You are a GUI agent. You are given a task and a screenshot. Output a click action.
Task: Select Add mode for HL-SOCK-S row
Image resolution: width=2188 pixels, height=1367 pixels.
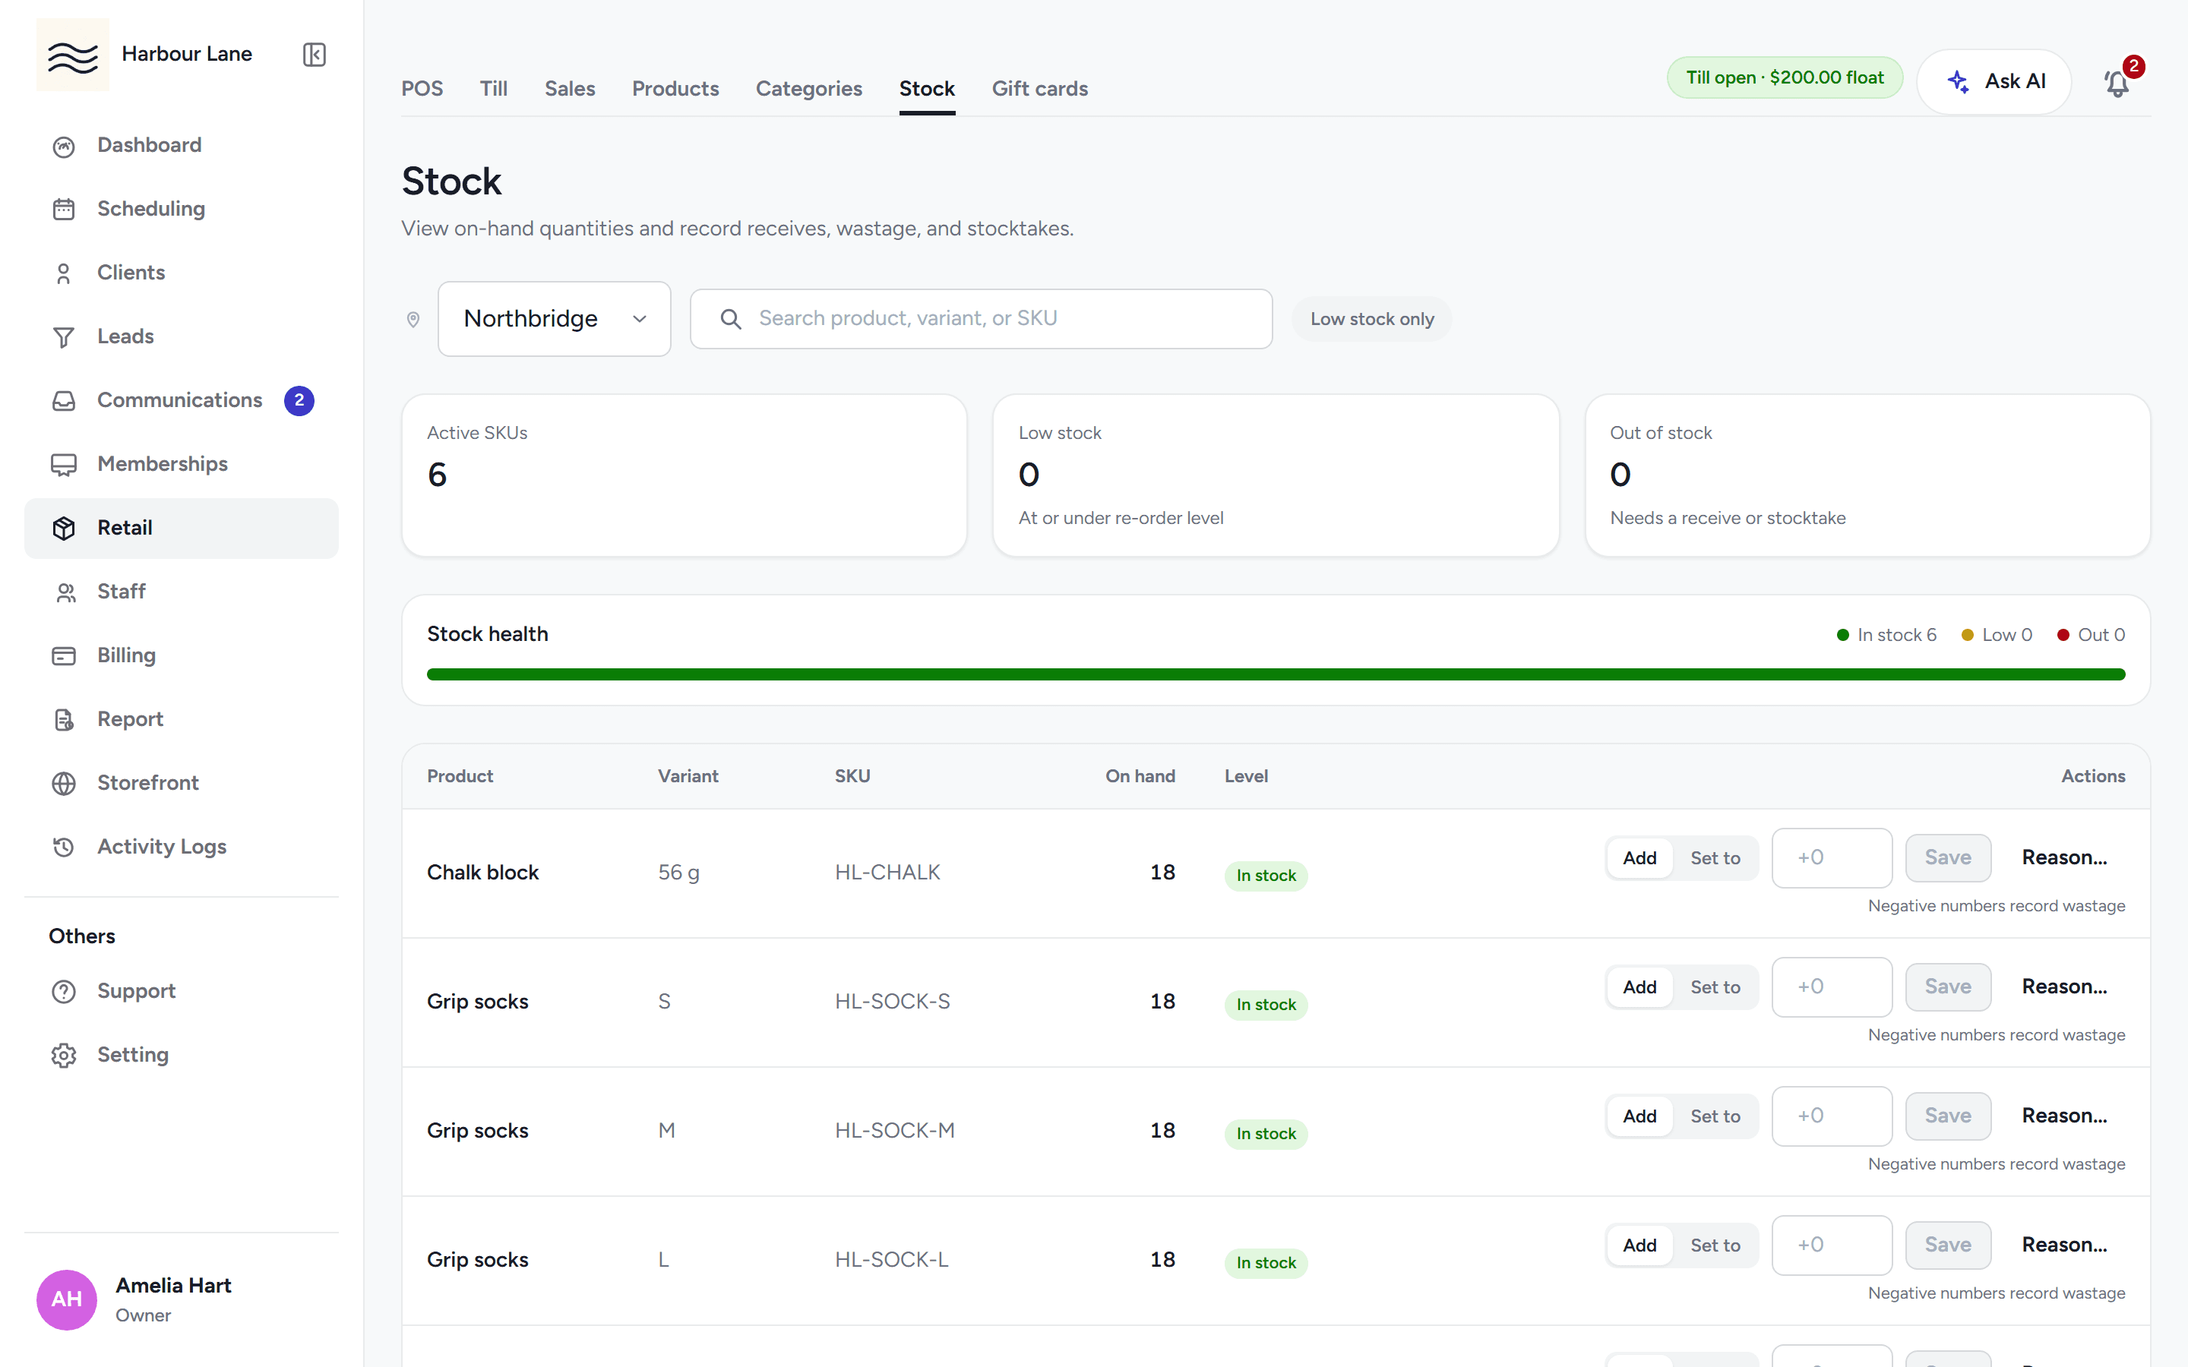[1639, 987]
